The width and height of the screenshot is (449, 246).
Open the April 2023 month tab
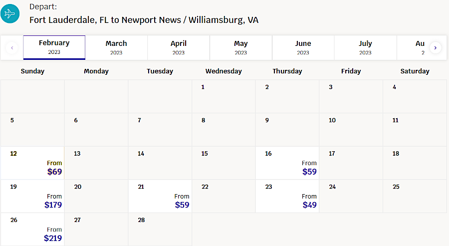click(x=179, y=47)
